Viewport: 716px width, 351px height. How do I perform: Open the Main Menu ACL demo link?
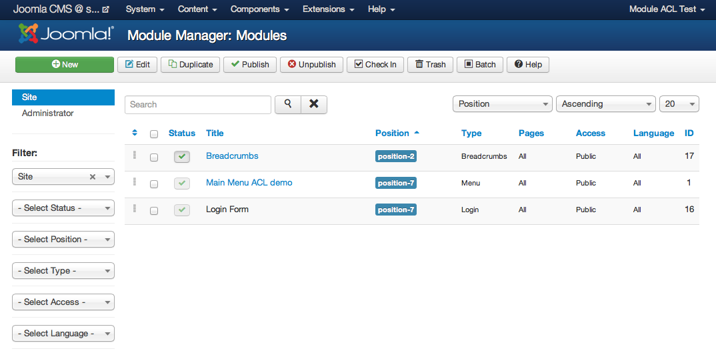click(x=249, y=182)
